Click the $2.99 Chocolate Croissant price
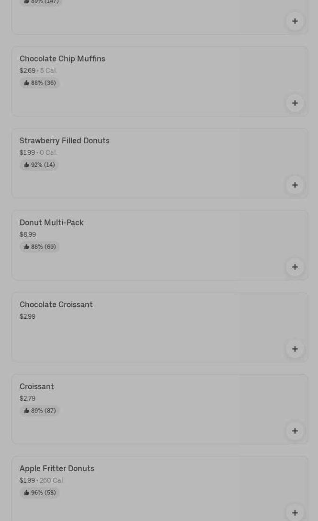The width and height of the screenshot is (318, 521). (x=28, y=317)
